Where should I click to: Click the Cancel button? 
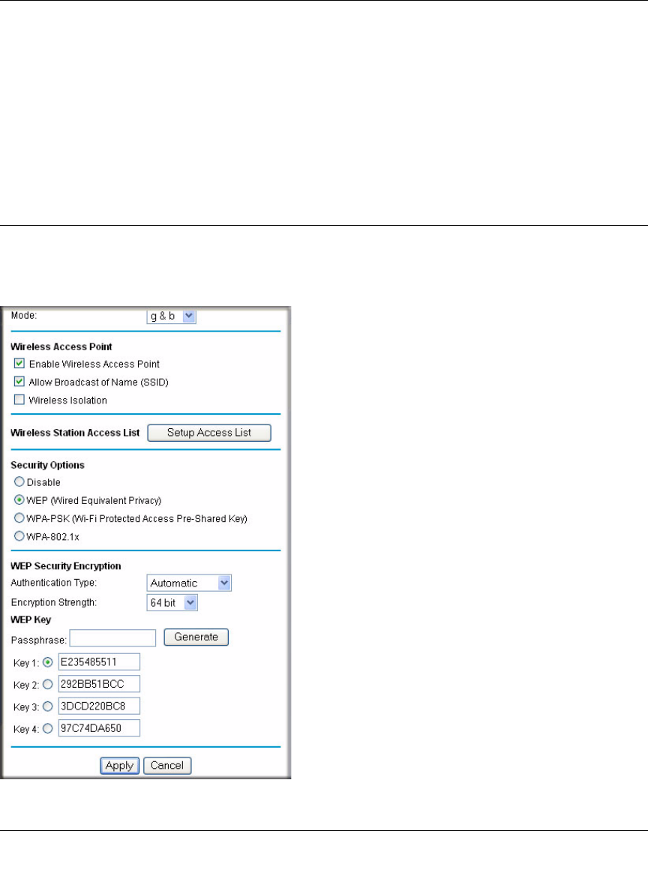[167, 766]
